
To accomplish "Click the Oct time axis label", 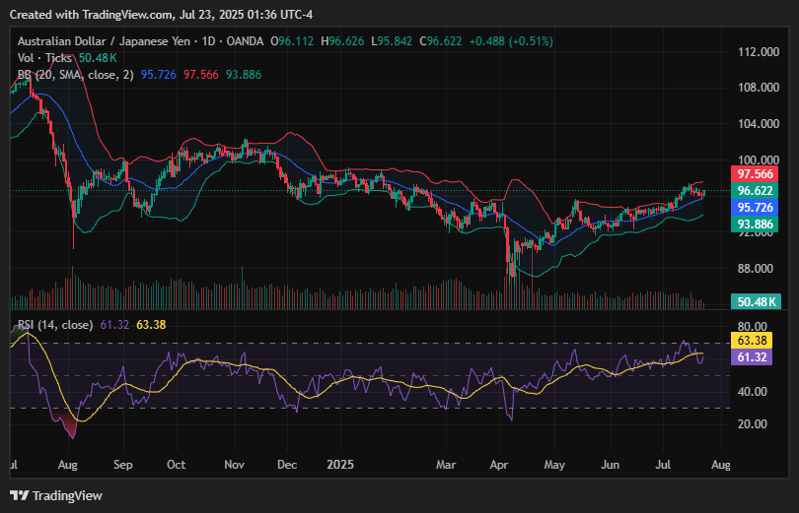I will (177, 465).
